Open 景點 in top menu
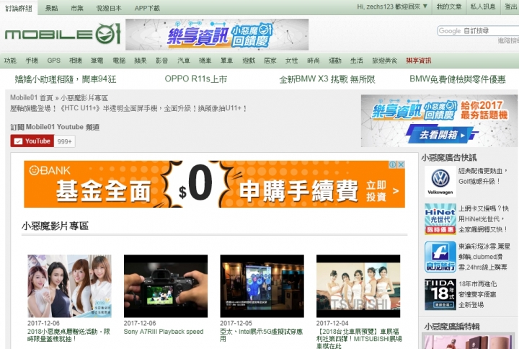519x349 pixels. pos(51,8)
